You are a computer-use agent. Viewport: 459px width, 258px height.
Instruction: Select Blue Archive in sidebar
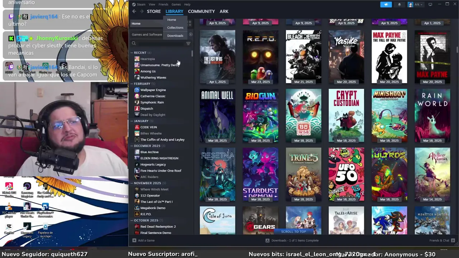[150, 152]
